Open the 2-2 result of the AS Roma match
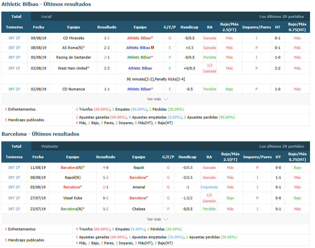This screenshot has width=315, height=248. (x=107, y=48)
